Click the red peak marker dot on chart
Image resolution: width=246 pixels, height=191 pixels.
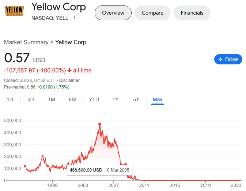[100, 124]
